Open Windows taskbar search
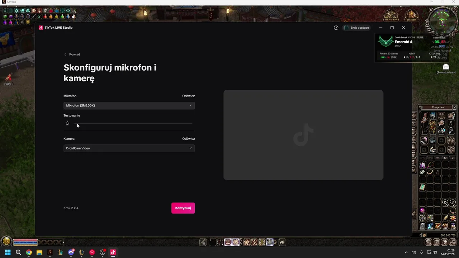This screenshot has width=459, height=258. [18, 252]
